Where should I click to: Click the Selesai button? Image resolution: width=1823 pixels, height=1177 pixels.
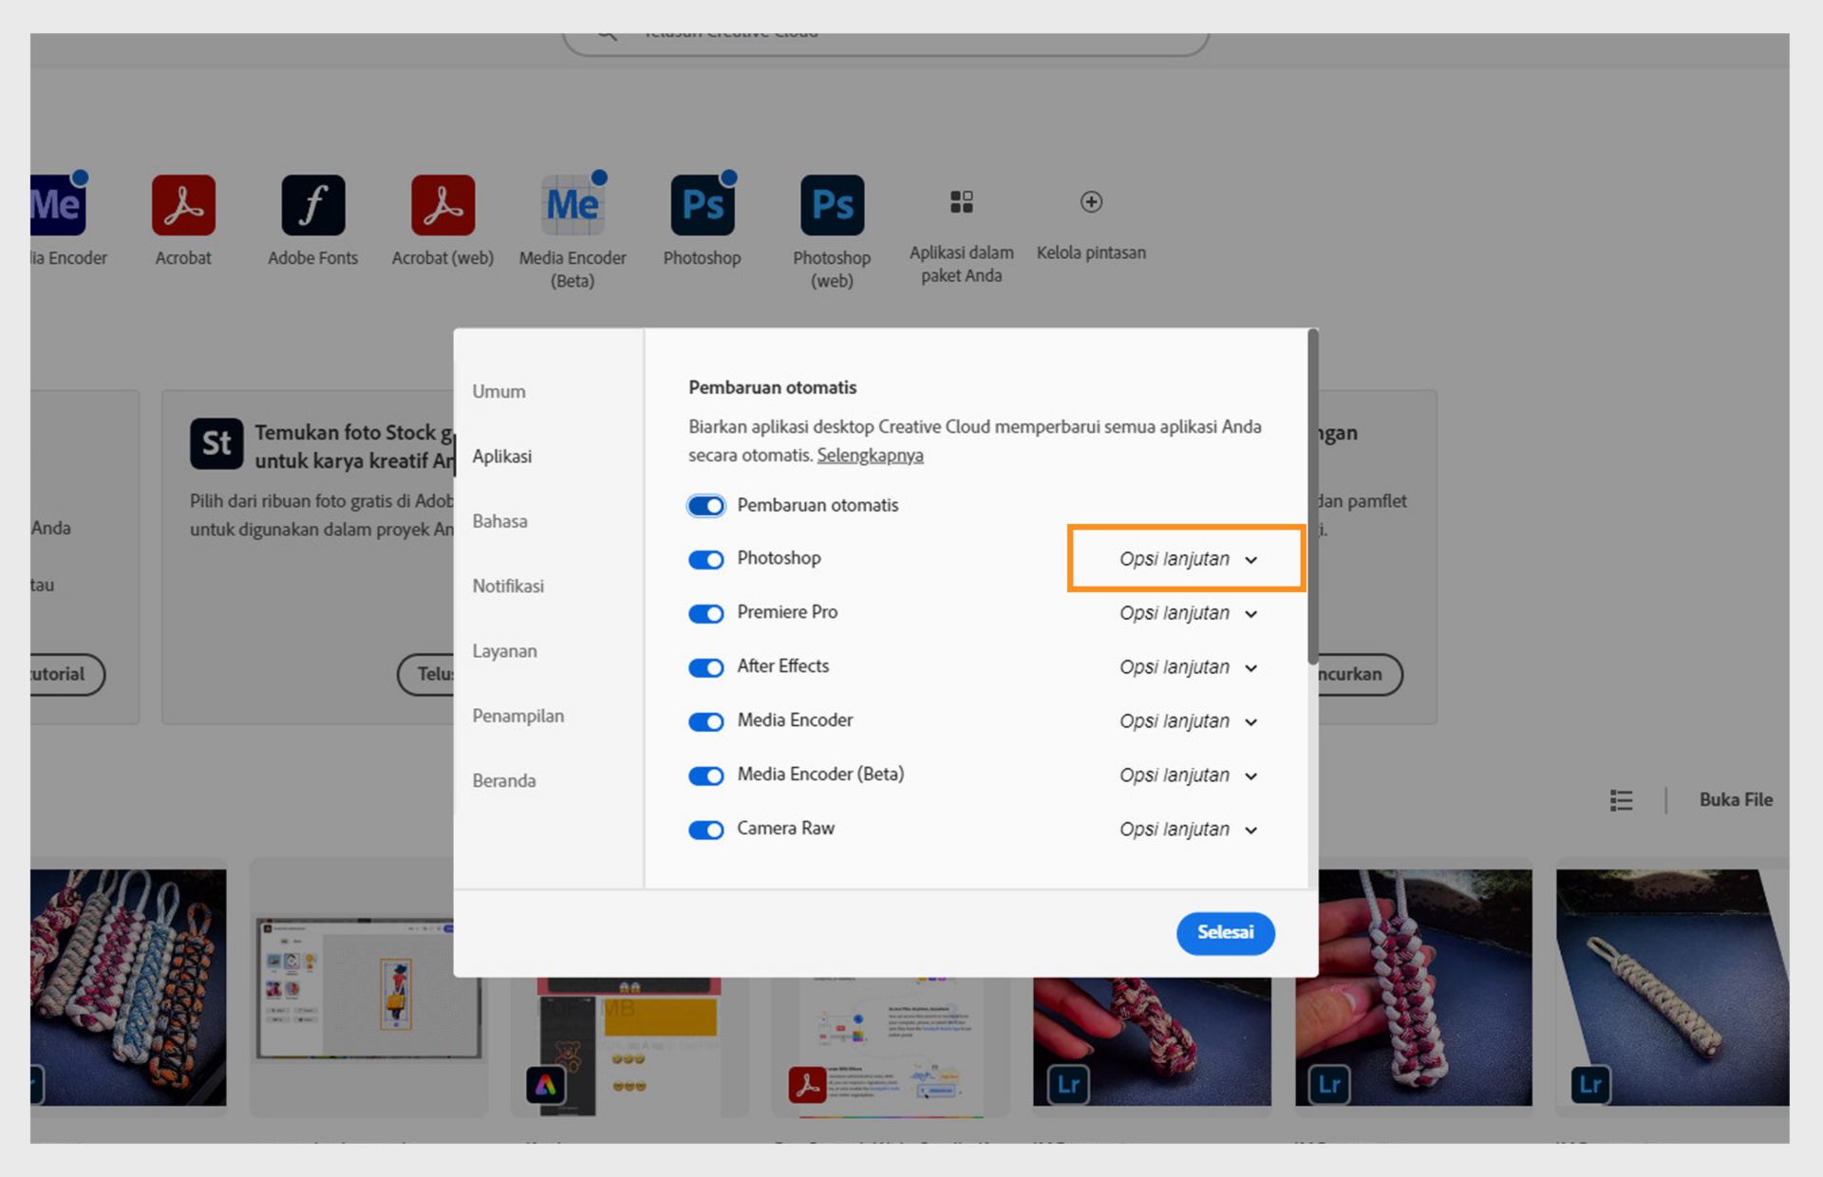coord(1225,932)
